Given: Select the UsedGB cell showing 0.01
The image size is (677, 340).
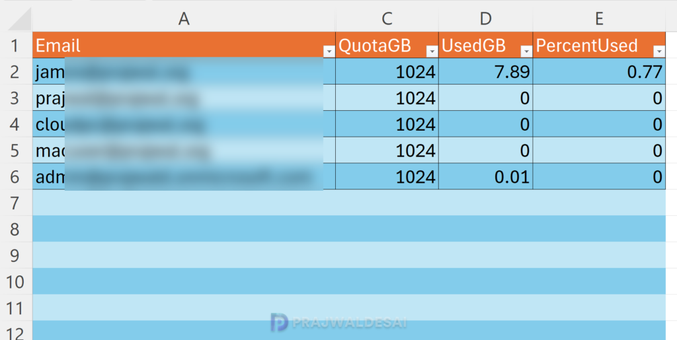Looking at the screenshot, I should pos(486,177).
